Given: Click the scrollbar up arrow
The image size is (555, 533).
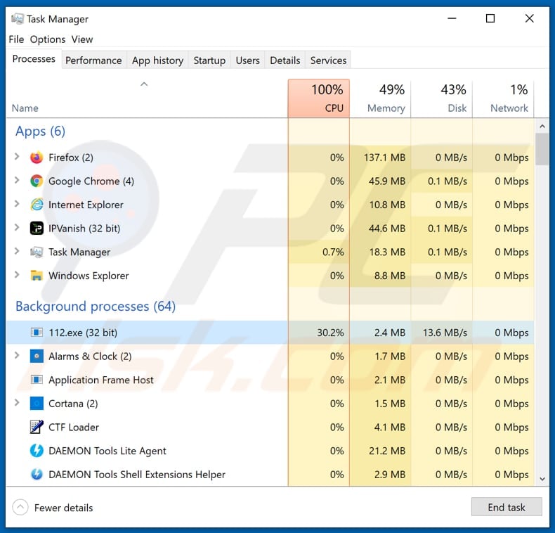Looking at the screenshot, I should coord(542,126).
